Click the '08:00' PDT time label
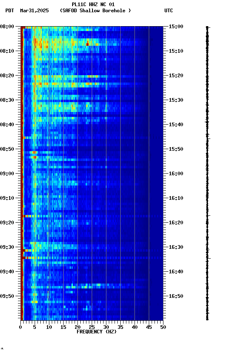225x353 pixels. (x=7, y=27)
